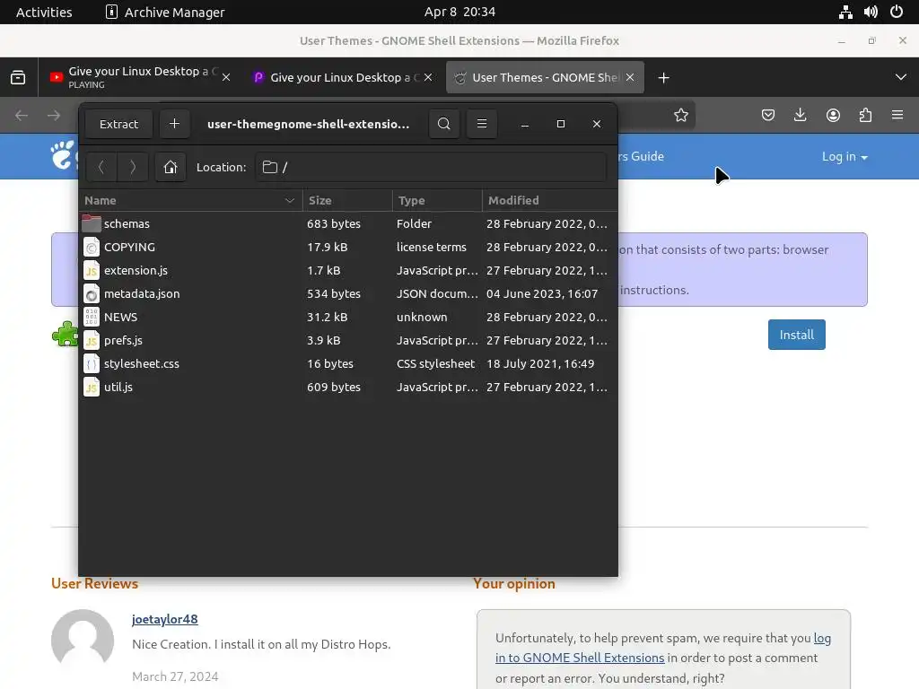The width and height of the screenshot is (919, 689).
Task: Open the power menu icon in top bar
Action: [897, 12]
